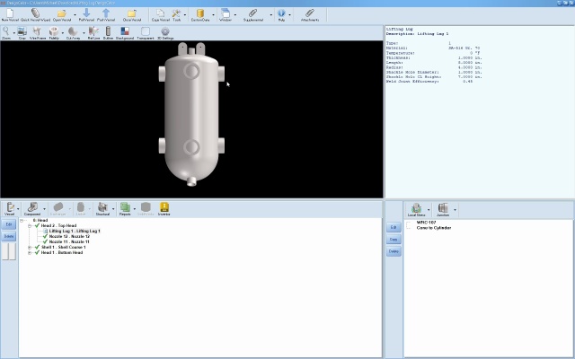The height and width of the screenshot is (359, 575).
Task: Expand the Shell 1 Shell Course tree node
Action: tap(29, 247)
